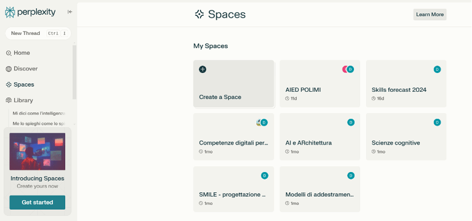Click the avatar on Modelli di addestramen card
472x221 pixels.
351,175
